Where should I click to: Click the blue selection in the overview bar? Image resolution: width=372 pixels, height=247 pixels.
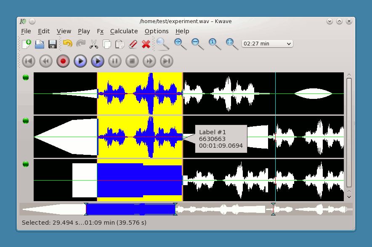(130, 209)
